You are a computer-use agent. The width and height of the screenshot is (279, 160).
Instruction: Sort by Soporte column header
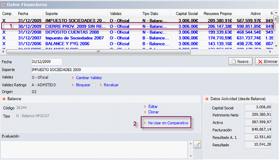click(x=52, y=14)
